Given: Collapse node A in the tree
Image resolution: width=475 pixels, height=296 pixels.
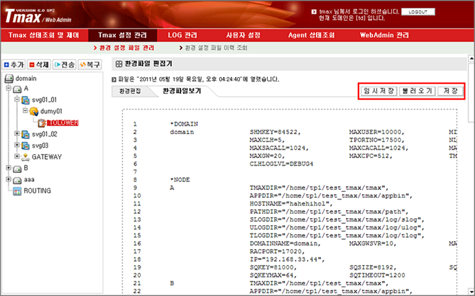Looking at the screenshot, I should 9,88.
